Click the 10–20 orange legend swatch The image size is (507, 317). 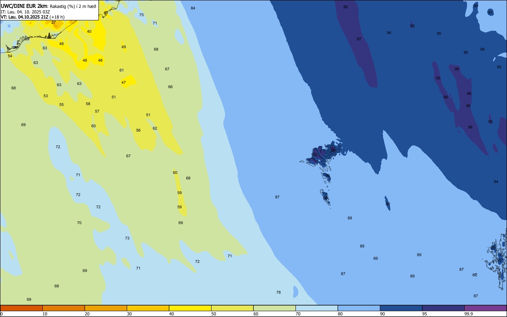63,308
